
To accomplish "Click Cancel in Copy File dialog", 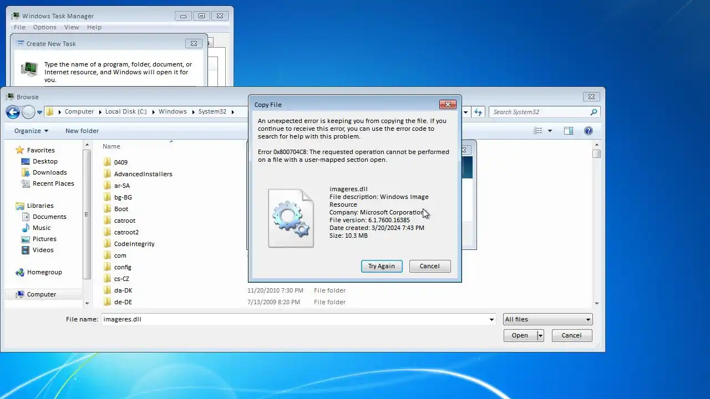I will click(429, 266).
